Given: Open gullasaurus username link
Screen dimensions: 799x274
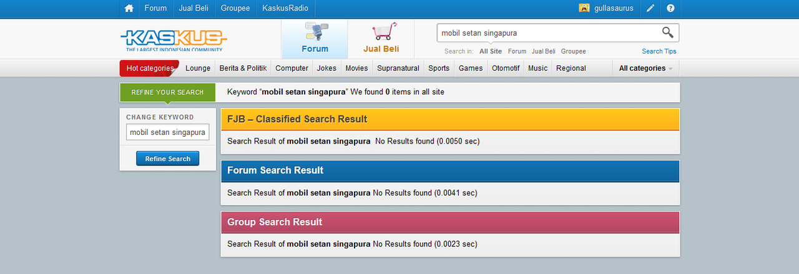Looking at the screenshot, I should [614, 8].
